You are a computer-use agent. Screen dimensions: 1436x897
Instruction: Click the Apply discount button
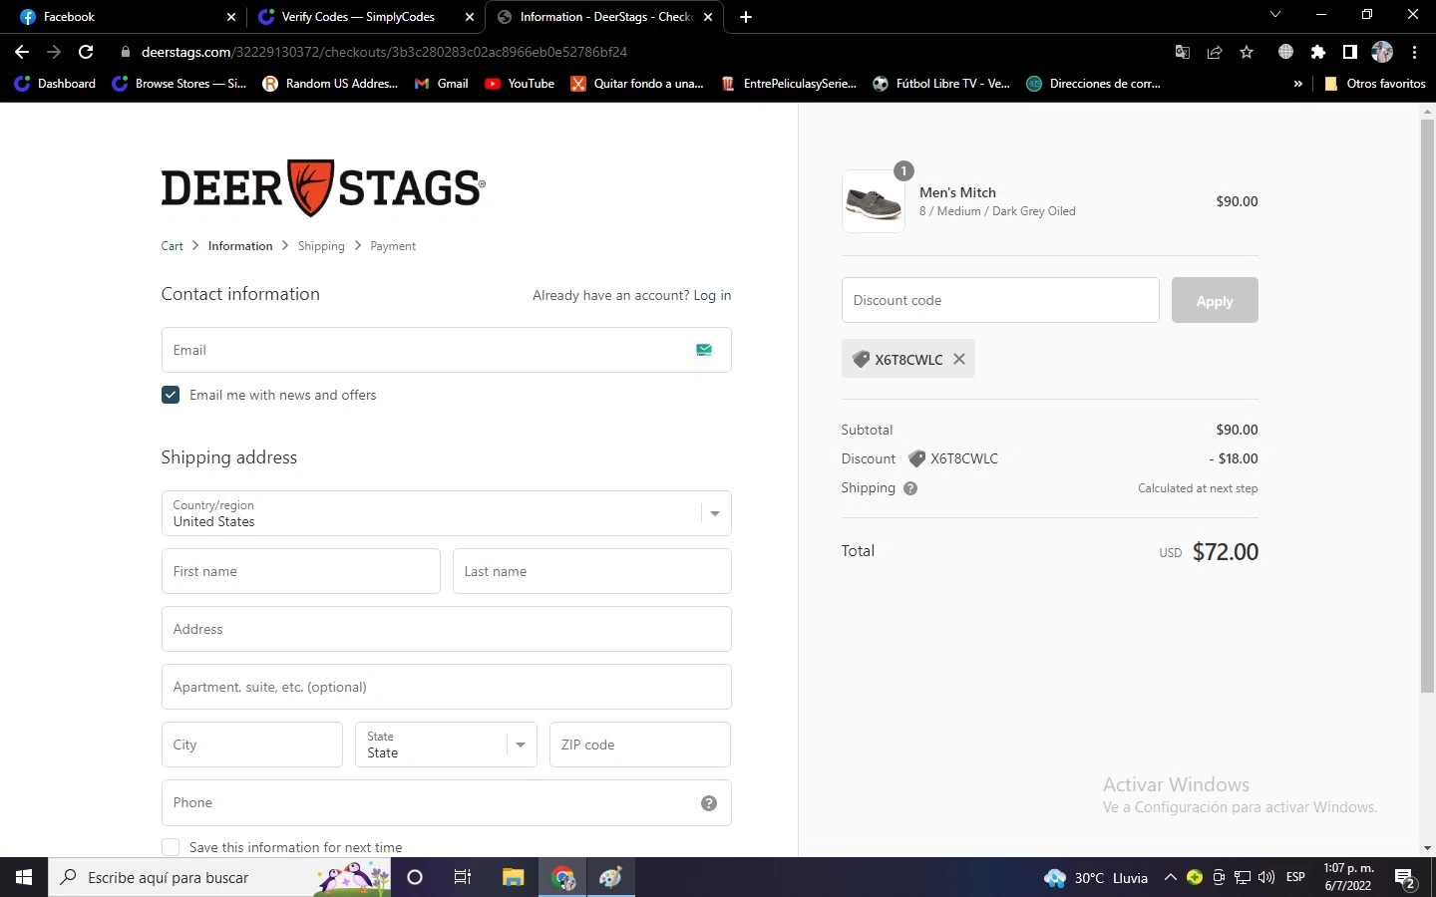tap(1215, 300)
